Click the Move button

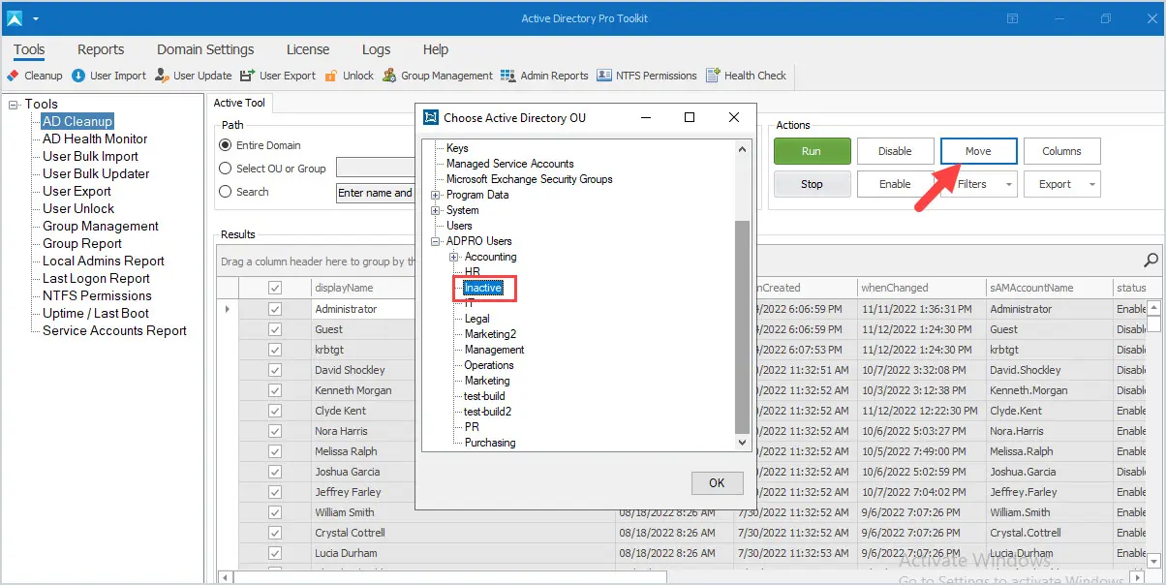click(978, 151)
